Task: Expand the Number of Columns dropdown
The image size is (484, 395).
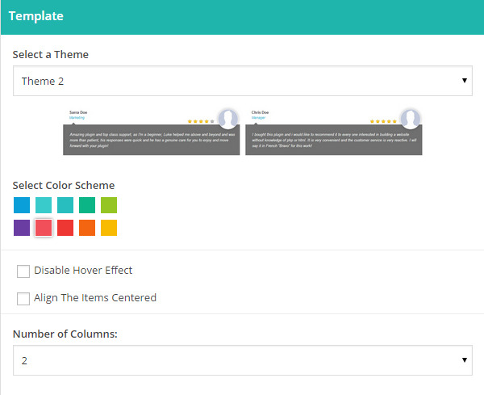Action: pos(243,361)
